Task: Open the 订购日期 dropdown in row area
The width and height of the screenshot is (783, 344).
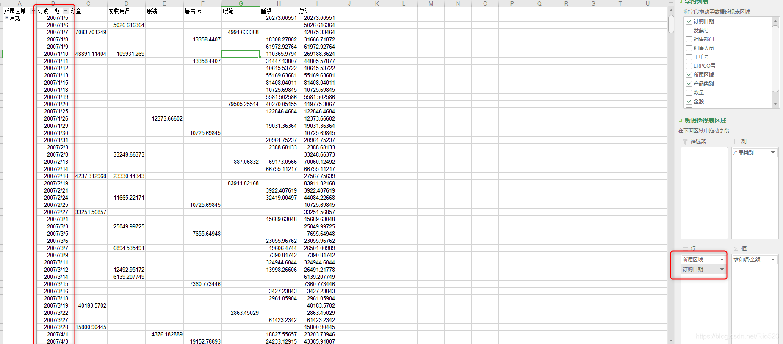Action: click(722, 270)
